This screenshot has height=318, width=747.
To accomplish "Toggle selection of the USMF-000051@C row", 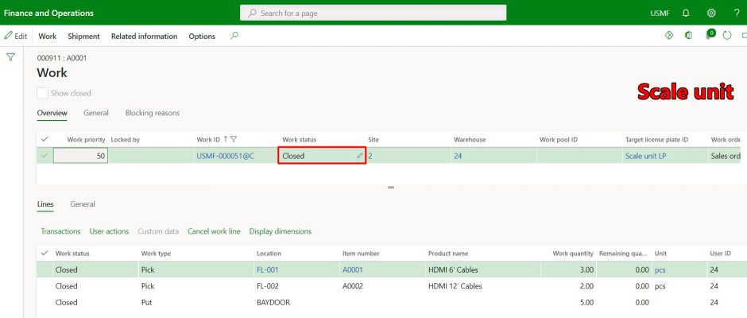I will click(x=45, y=156).
